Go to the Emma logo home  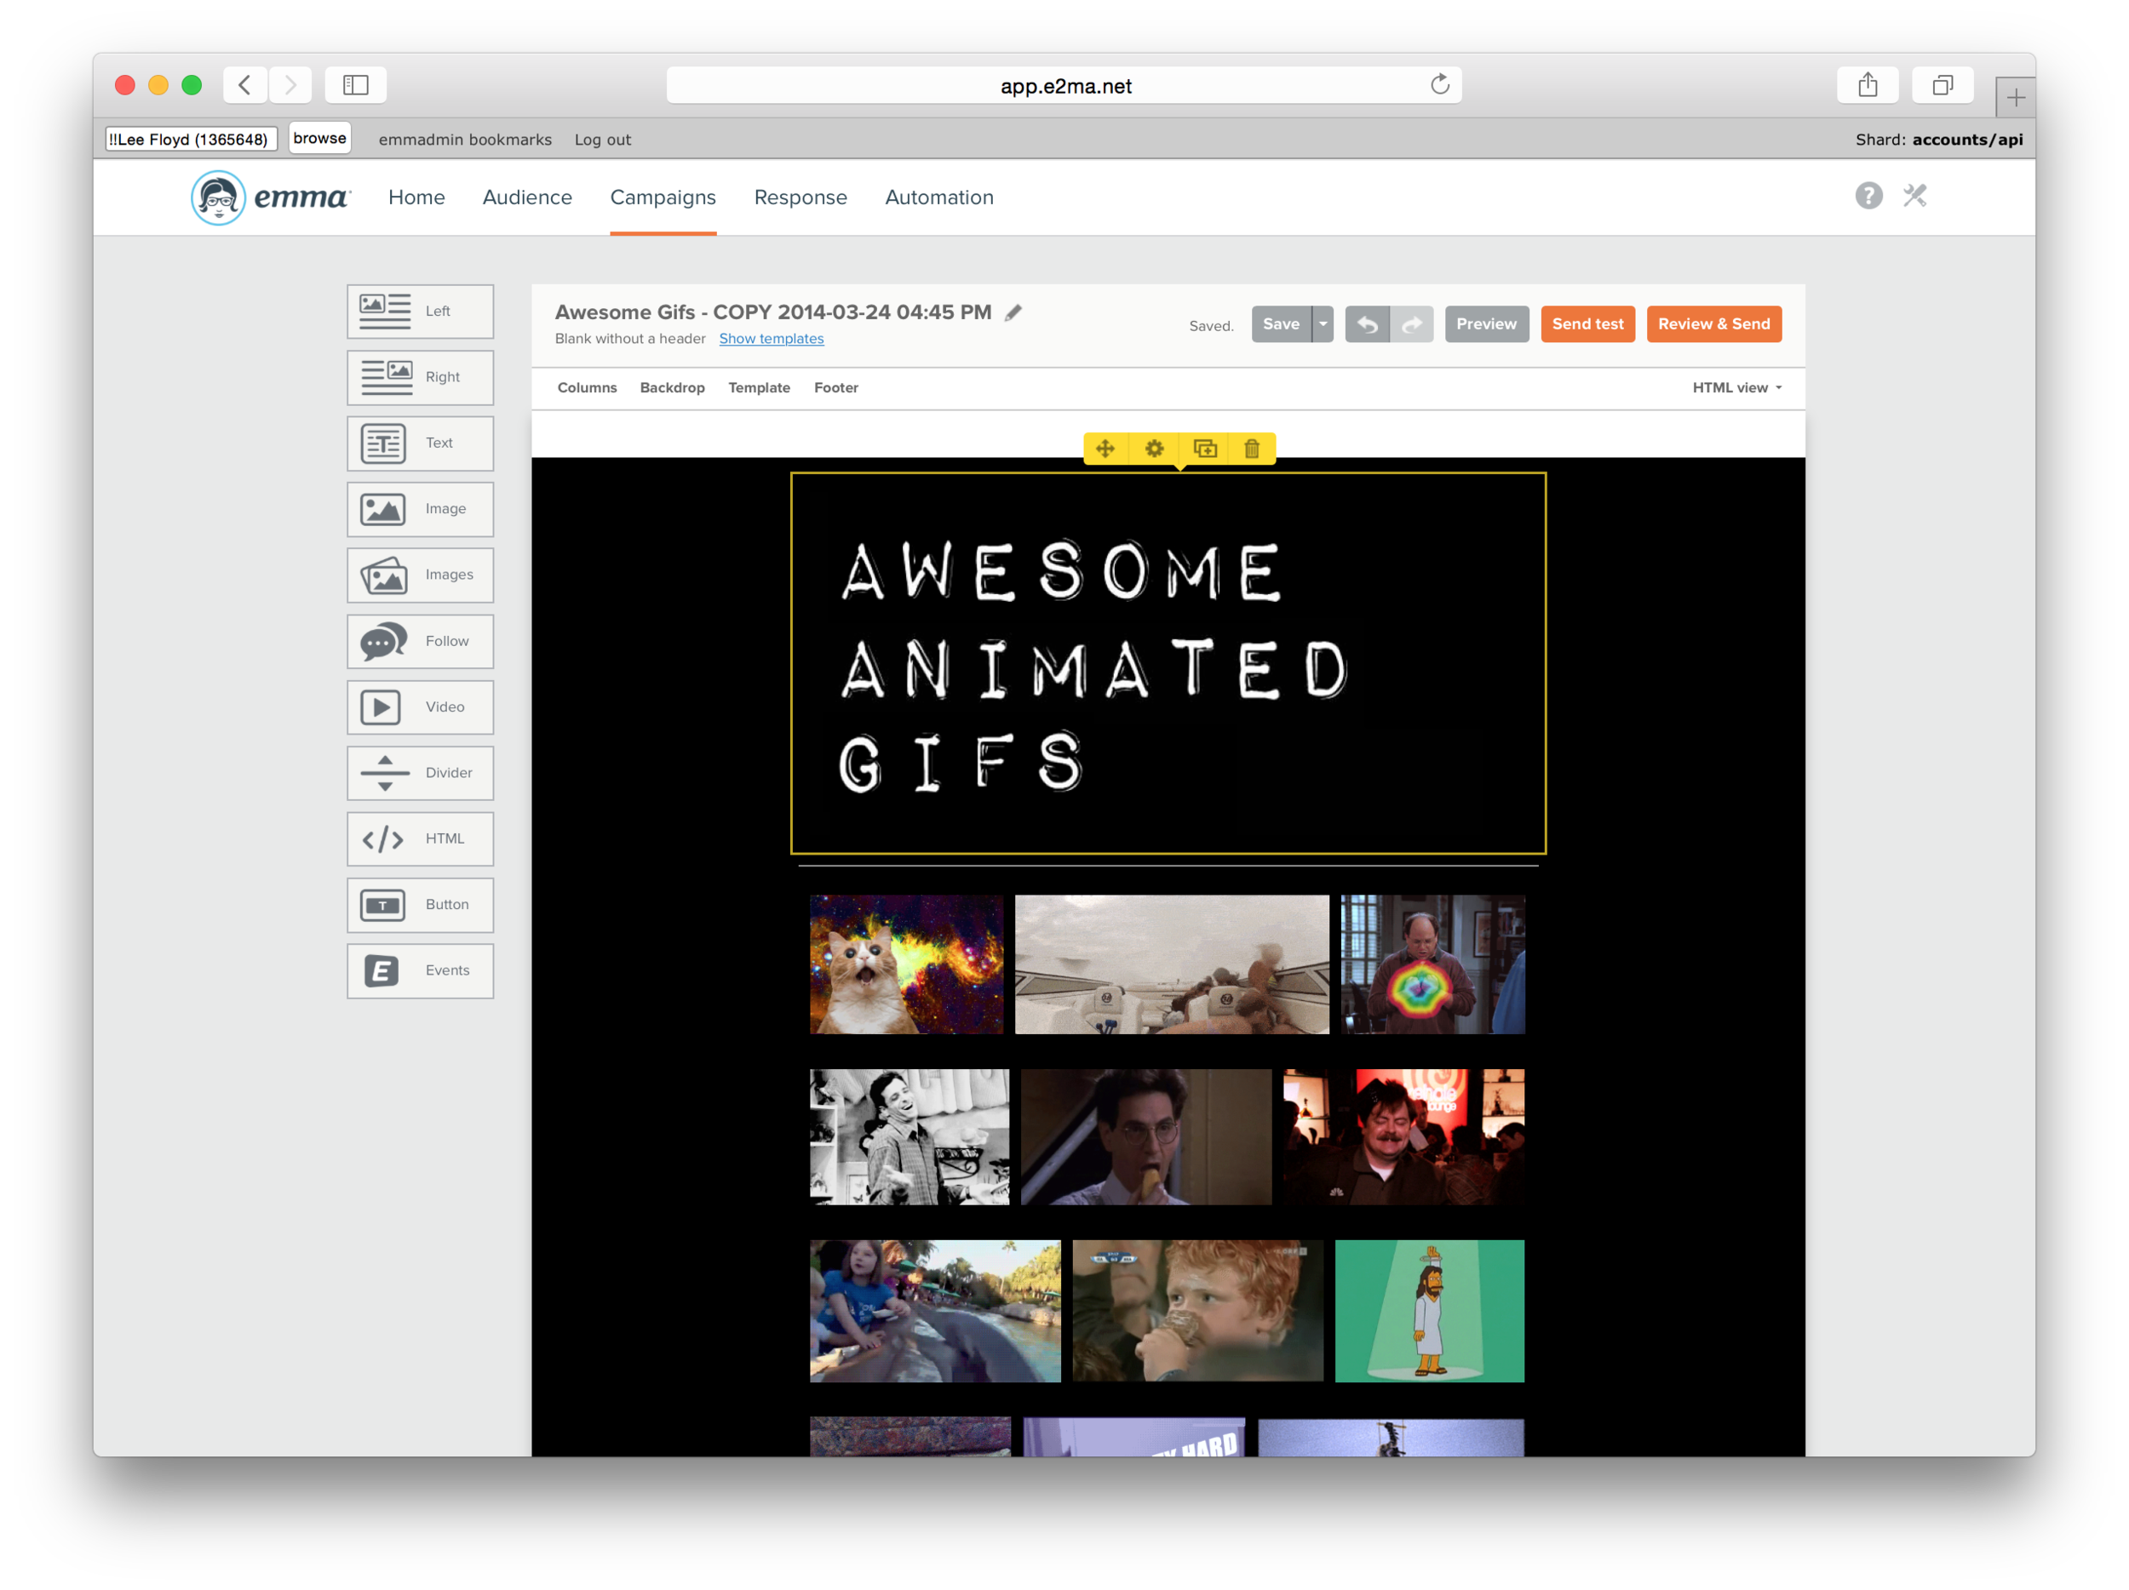[271, 197]
